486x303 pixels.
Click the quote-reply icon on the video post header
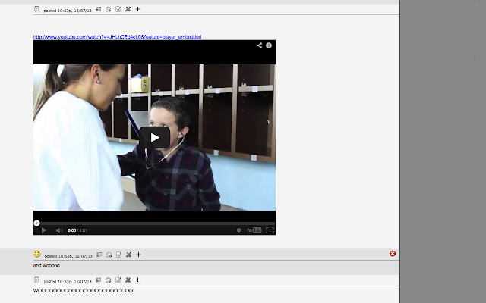(x=98, y=9)
